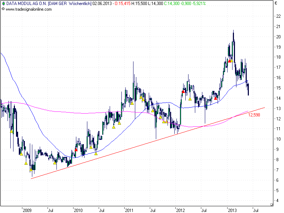Click the change value -0,900

pos(186,4)
